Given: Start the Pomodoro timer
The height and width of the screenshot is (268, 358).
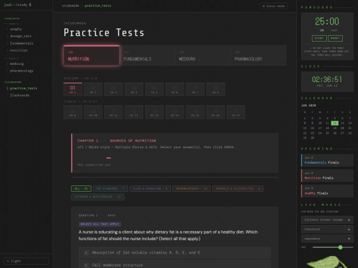Looking at the screenshot, I should click(319, 38).
